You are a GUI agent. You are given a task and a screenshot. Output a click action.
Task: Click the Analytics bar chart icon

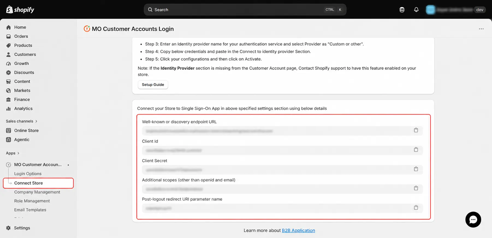pyautogui.click(x=8, y=109)
